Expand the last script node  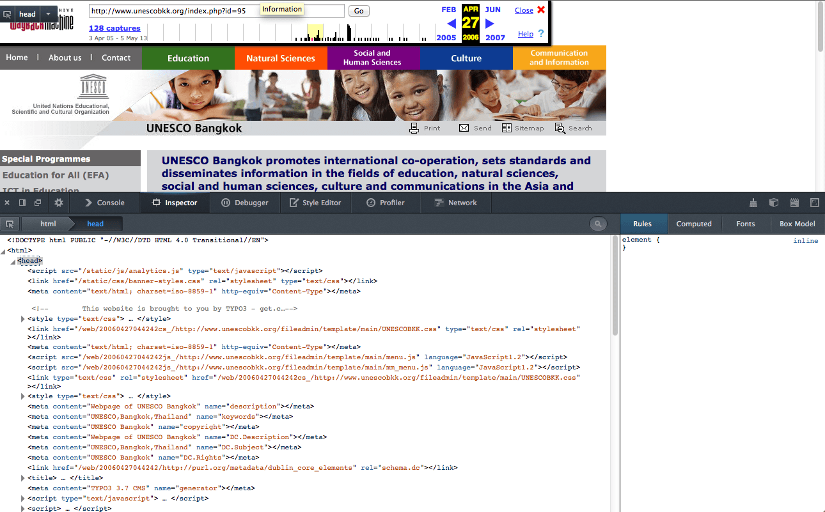pos(23,508)
